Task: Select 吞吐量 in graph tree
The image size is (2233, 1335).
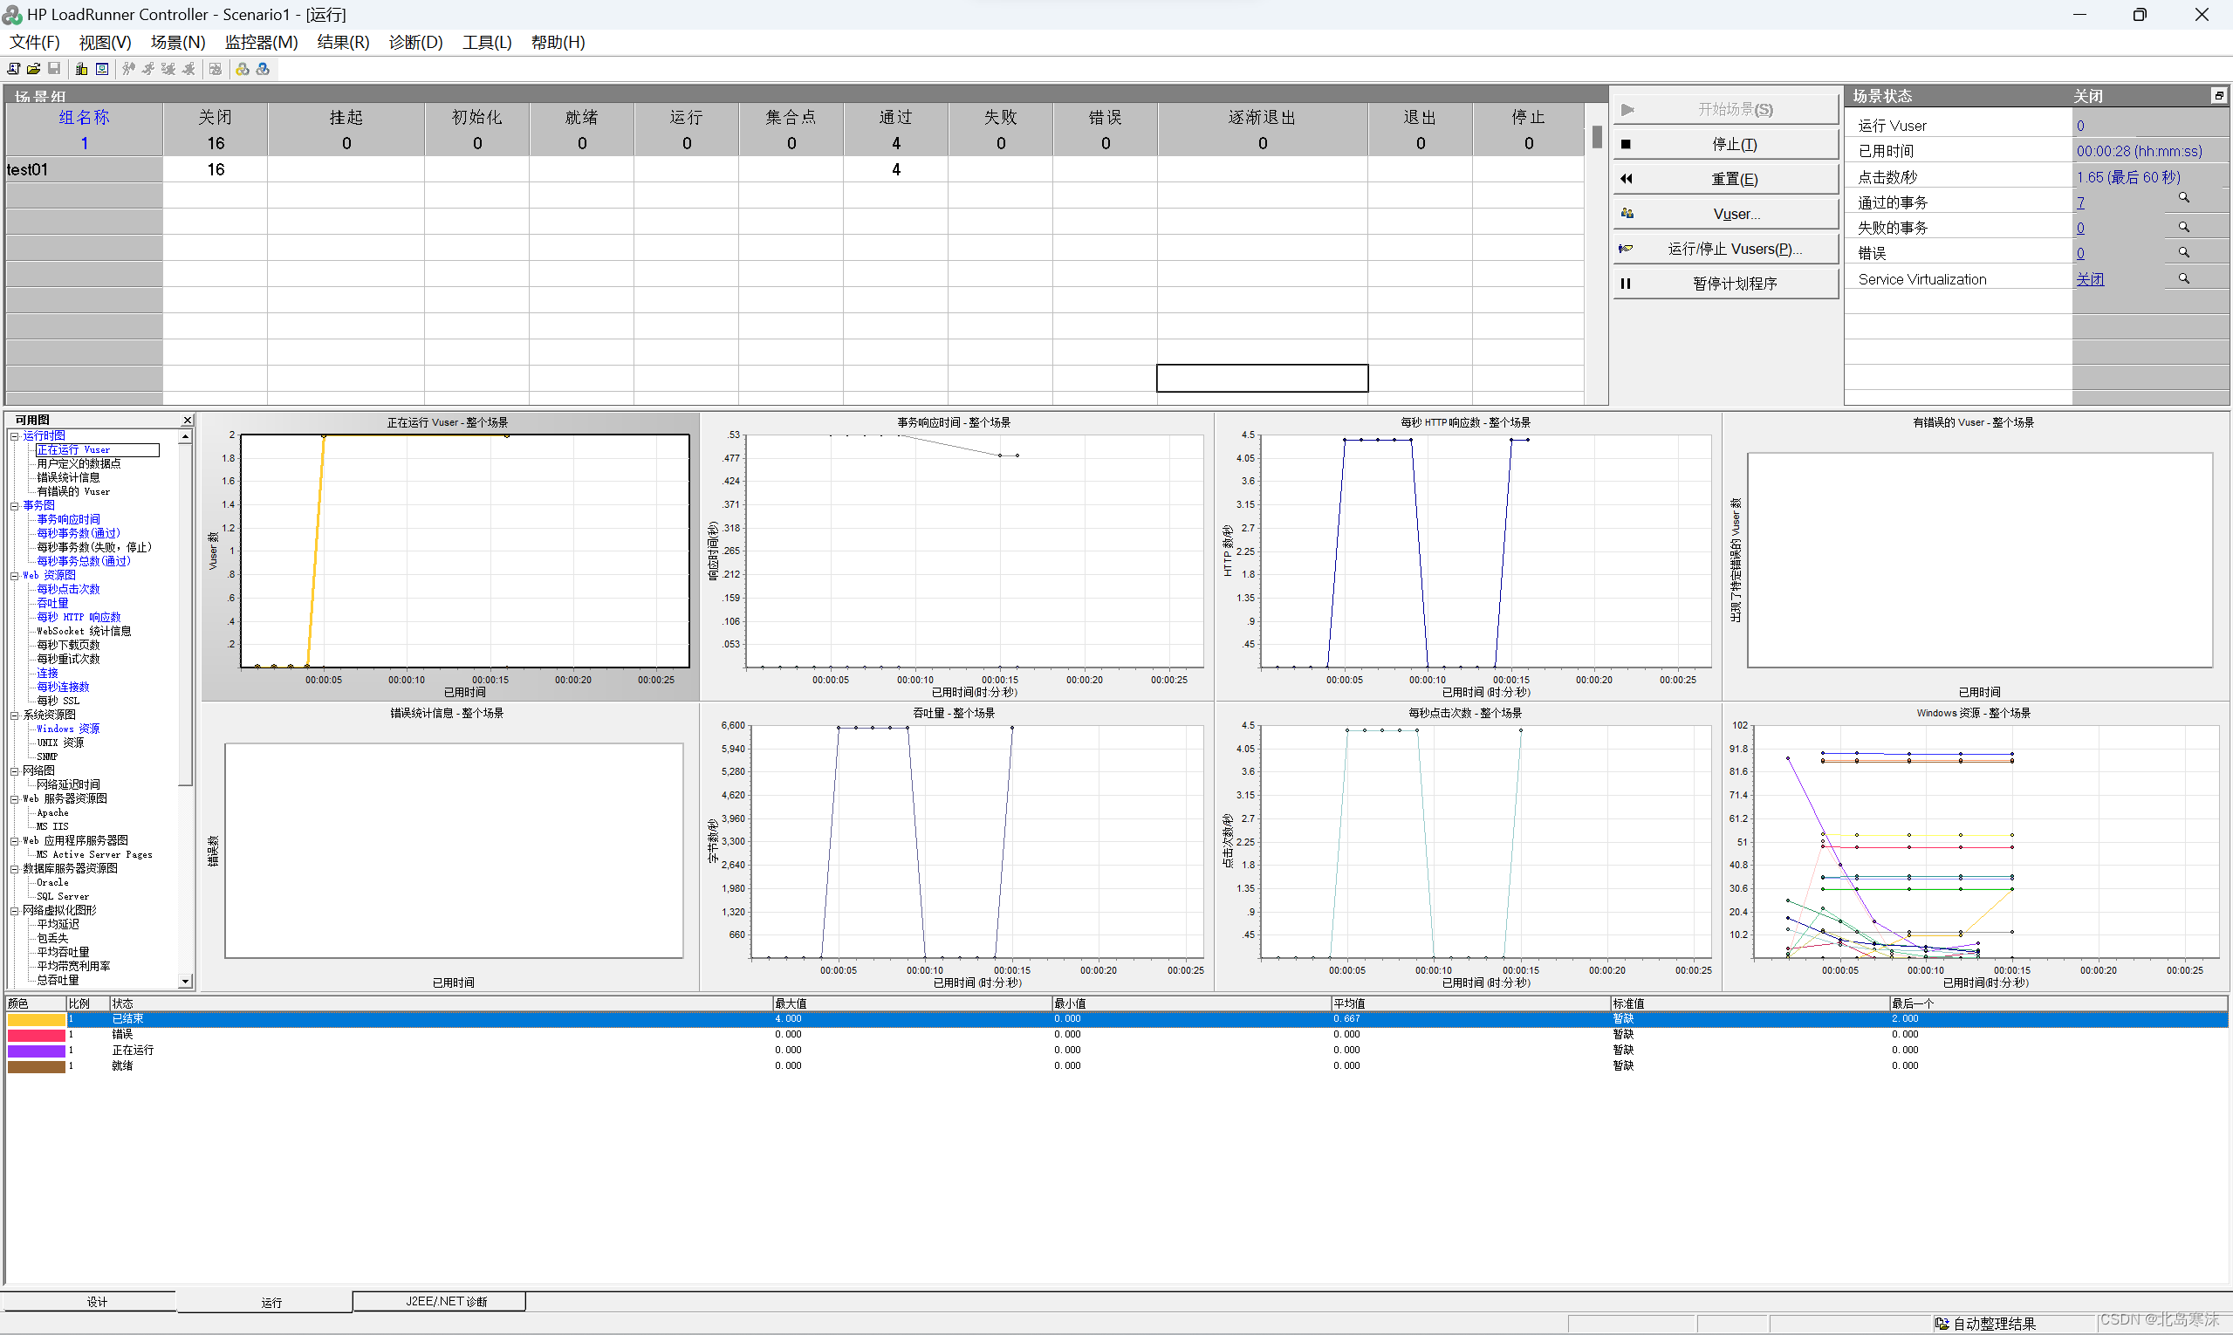Action: (52, 604)
